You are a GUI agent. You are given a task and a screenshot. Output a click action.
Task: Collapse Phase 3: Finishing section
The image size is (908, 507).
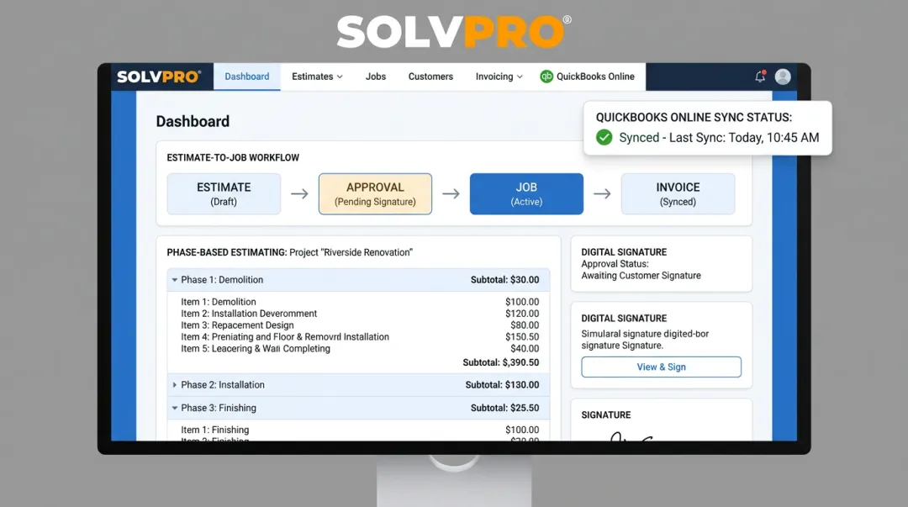[174, 408]
